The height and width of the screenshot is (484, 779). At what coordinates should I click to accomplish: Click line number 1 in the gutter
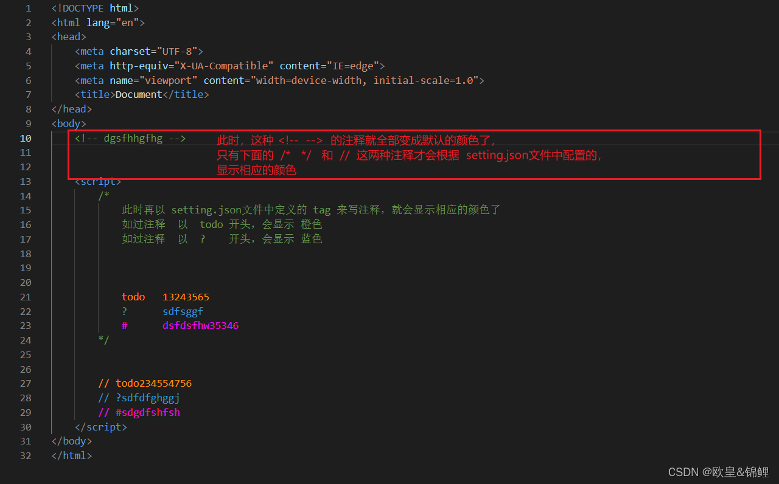tap(29, 9)
